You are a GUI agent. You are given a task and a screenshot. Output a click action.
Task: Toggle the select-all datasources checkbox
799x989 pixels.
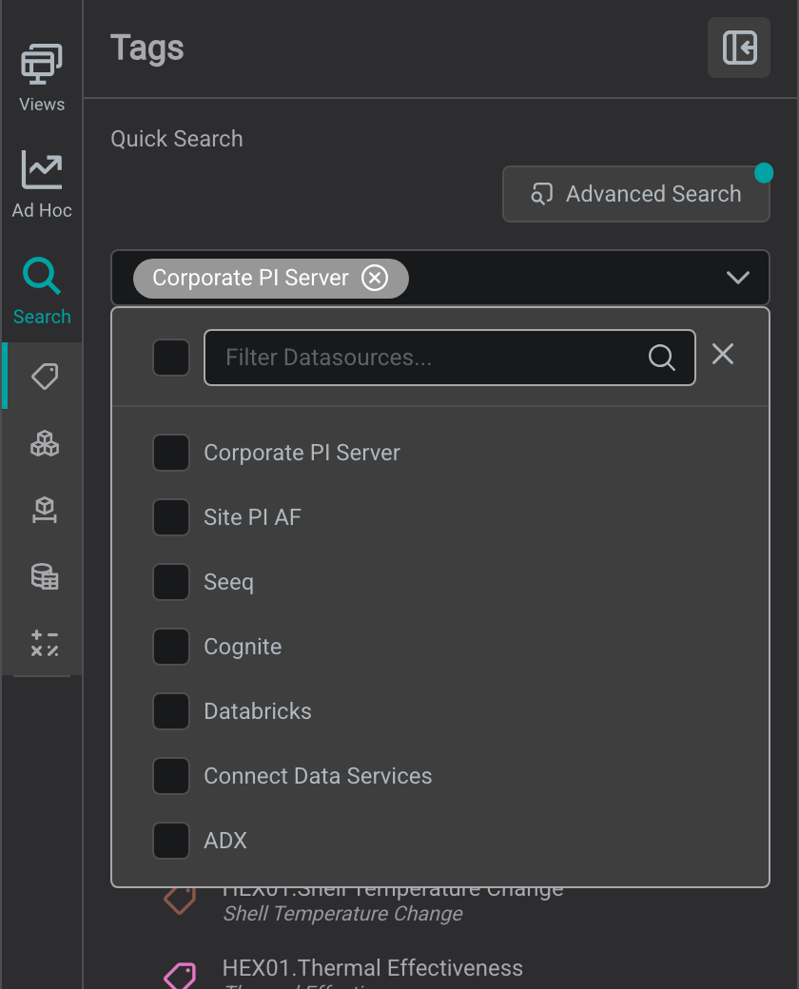pos(171,357)
